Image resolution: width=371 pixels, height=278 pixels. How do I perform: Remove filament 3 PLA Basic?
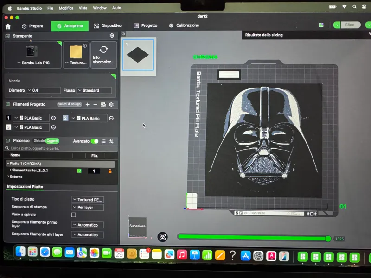tap(53, 127)
